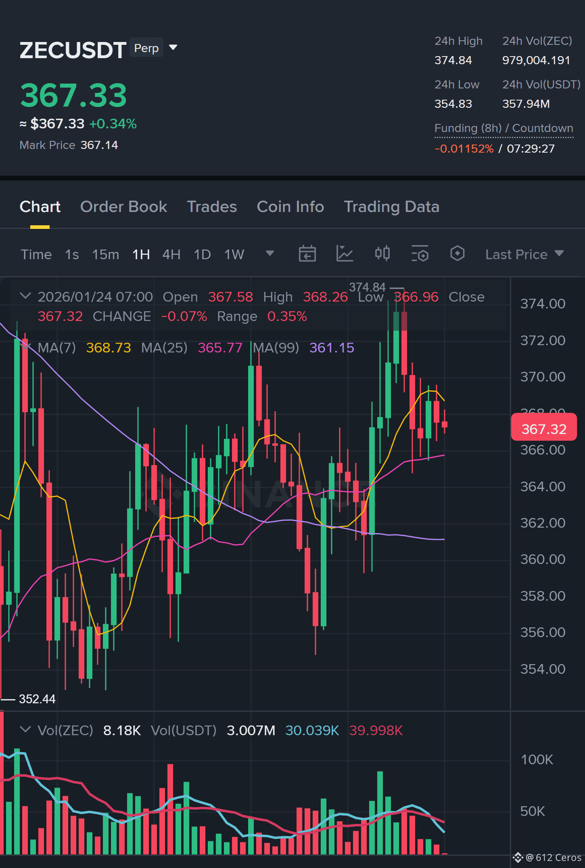Open the chart display settings icon
The width and height of the screenshot is (585, 868).
420,254
